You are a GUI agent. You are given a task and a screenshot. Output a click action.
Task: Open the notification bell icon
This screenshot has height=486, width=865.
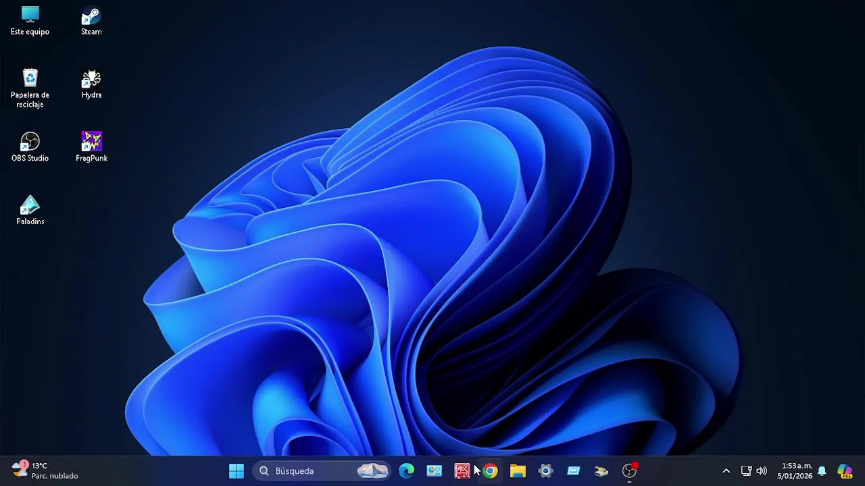tap(822, 471)
